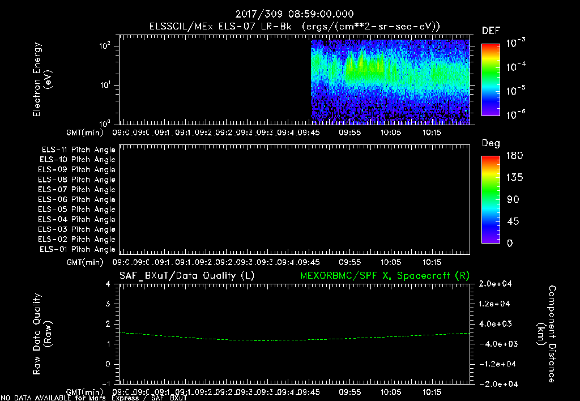The width and height of the screenshot is (580, 401).
Task: Select ELS-08 Pitch Angle row label
Action: 76,180
